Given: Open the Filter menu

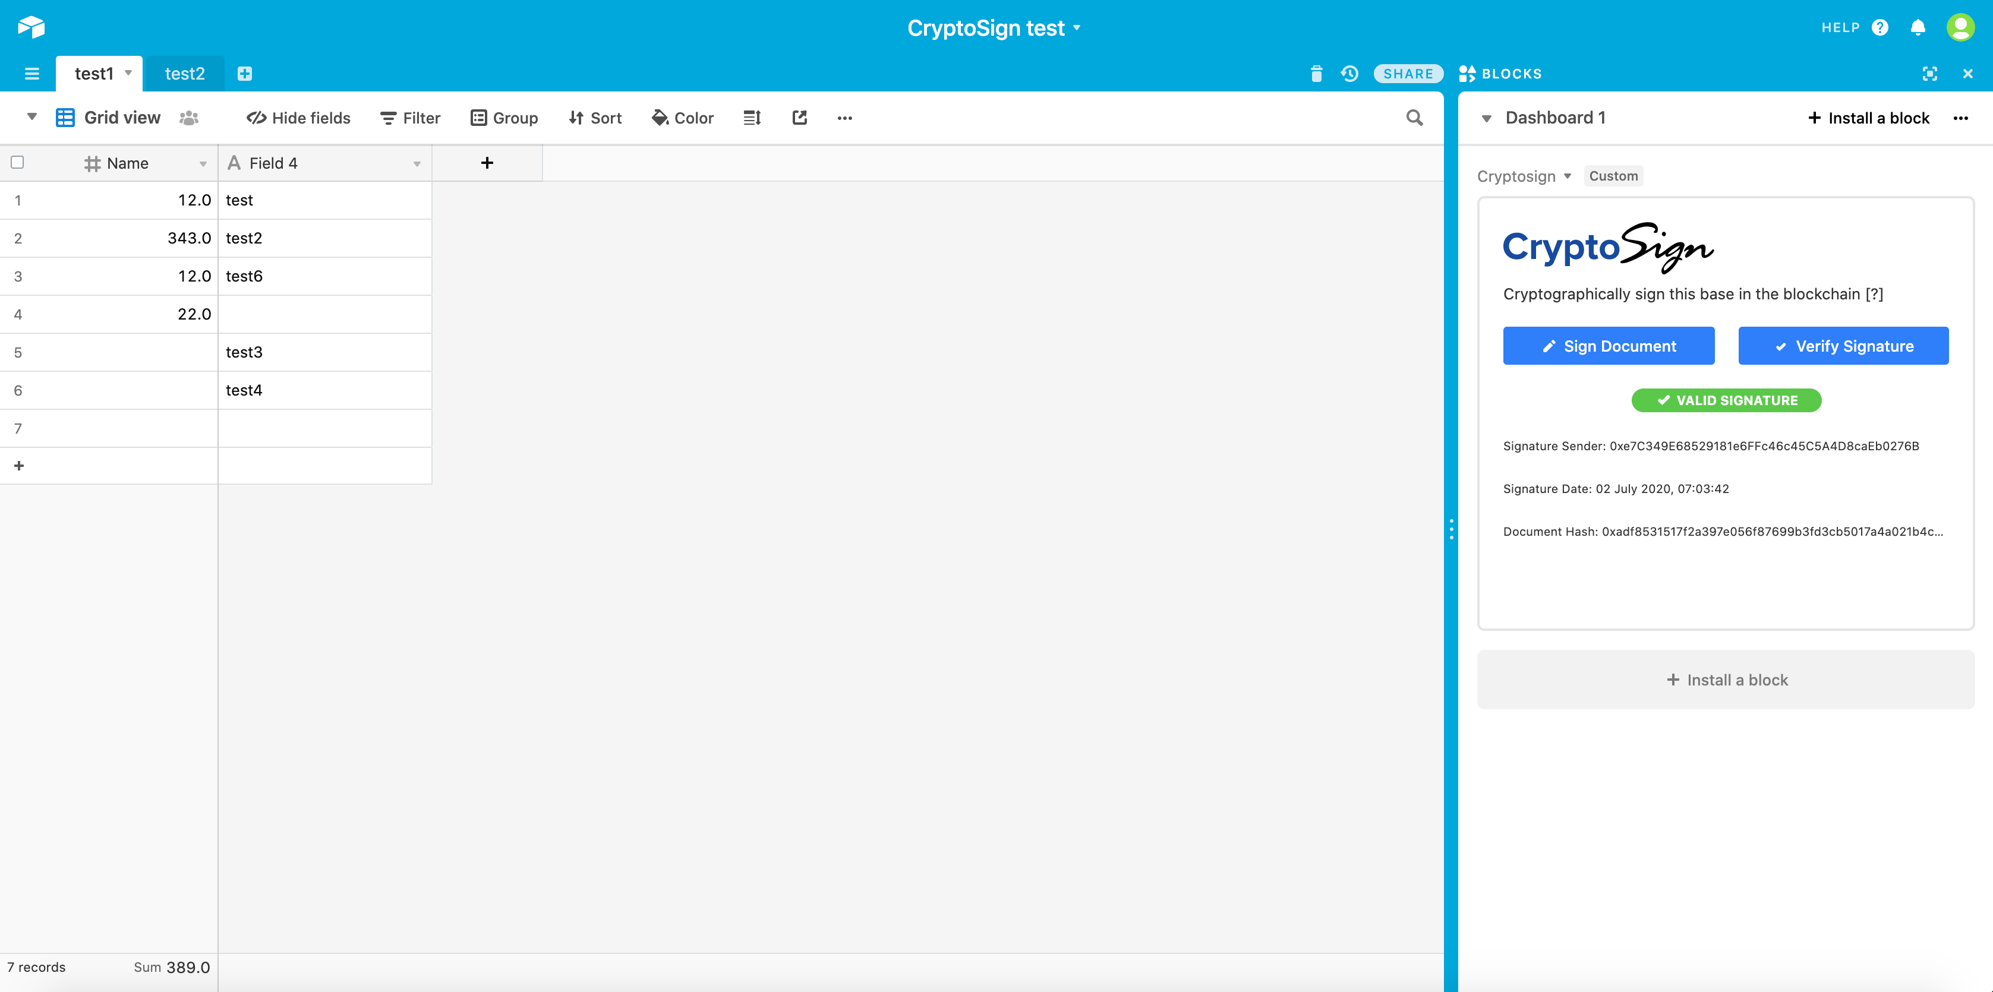Looking at the screenshot, I should tap(410, 118).
